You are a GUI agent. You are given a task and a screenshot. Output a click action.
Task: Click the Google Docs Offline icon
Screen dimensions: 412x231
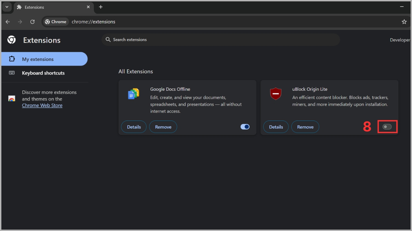[x=133, y=93]
